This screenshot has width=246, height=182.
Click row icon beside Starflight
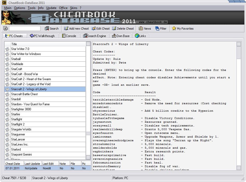click(x=7, y=119)
